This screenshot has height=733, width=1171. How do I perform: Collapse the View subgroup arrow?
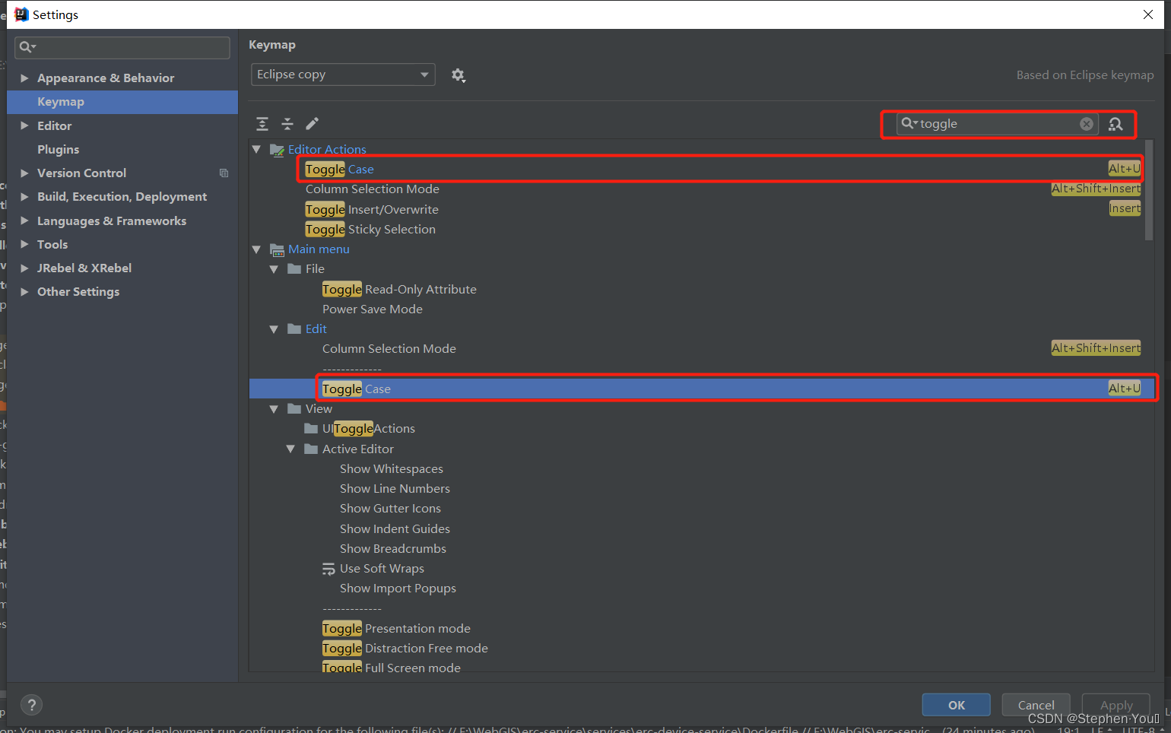274,409
